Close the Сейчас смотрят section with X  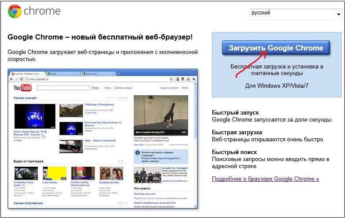point(126,98)
